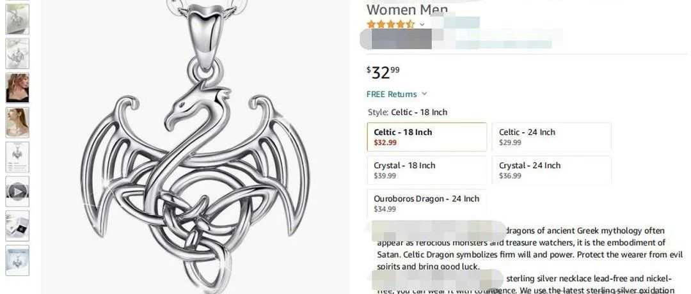Select the Celtic - 18 Inch style
This screenshot has width=691, height=294.
pyautogui.click(x=427, y=137)
